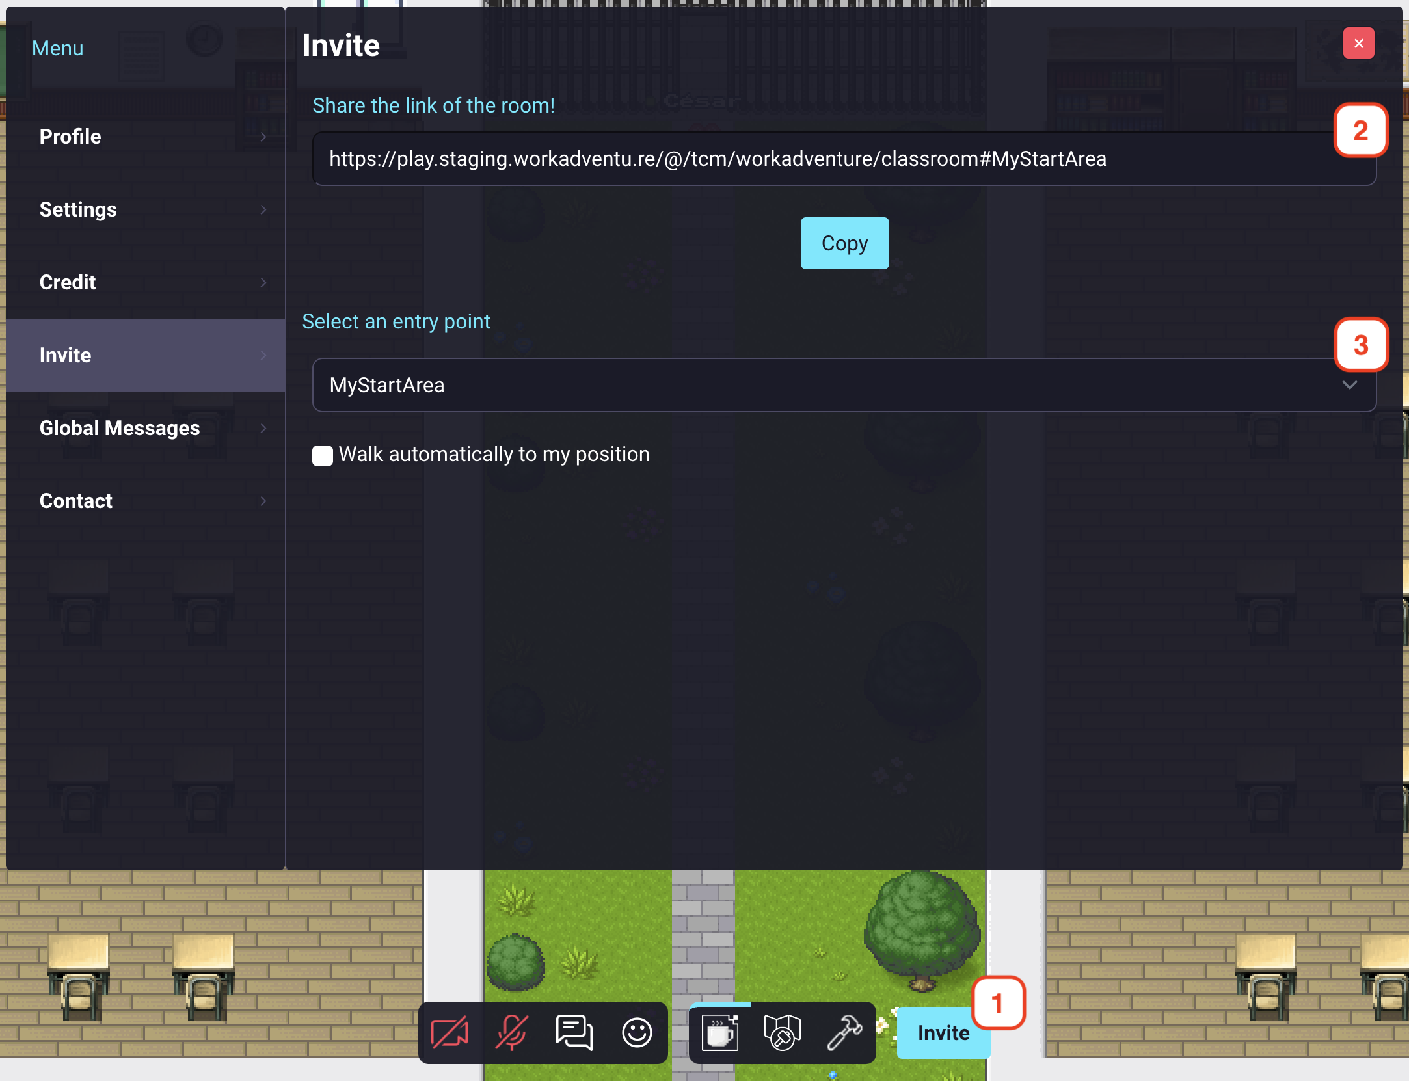Click the emoji/reaction icon

(x=637, y=1032)
